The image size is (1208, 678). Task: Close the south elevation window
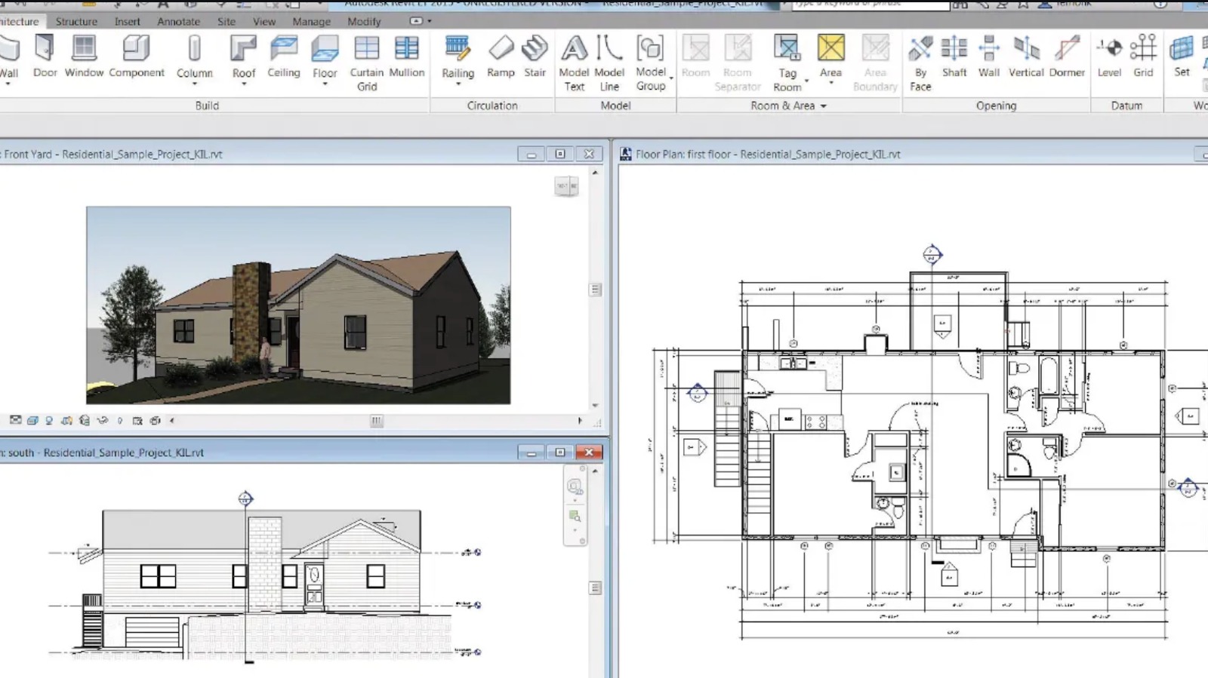(x=589, y=453)
